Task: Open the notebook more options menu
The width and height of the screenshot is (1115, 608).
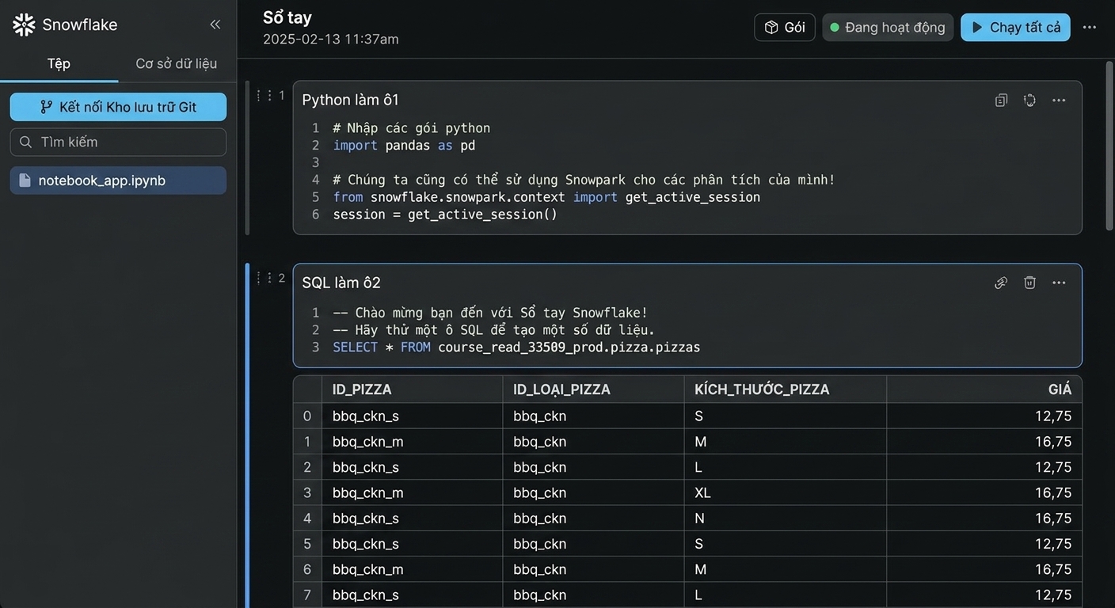Action: pyautogui.click(x=1090, y=27)
